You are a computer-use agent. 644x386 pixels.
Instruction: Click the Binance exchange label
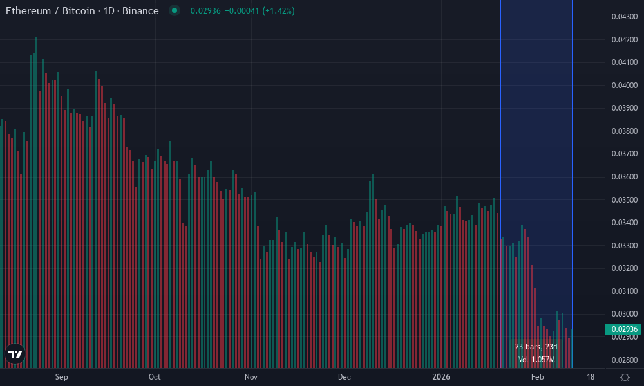coord(142,10)
